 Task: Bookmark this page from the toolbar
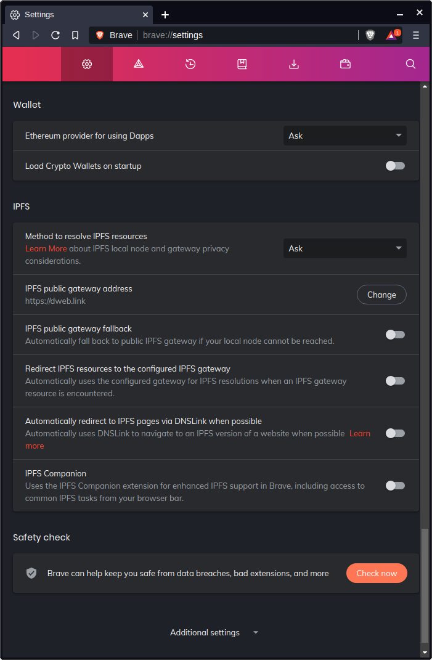75,35
